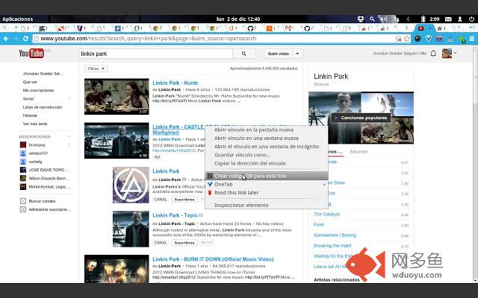Open Mis suscripciones in sidebar
Image resolution: width=478 pixels, height=298 pixels.
[x=38, y=90]
